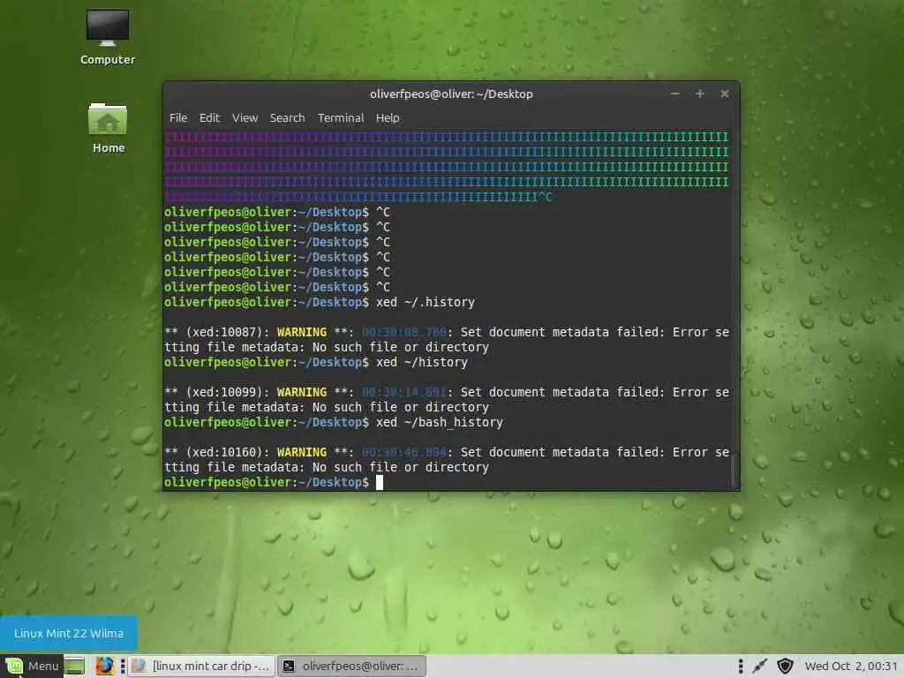Screen dimensions: 904x678
Task: Open the terminal File menu
Action: 178,117
